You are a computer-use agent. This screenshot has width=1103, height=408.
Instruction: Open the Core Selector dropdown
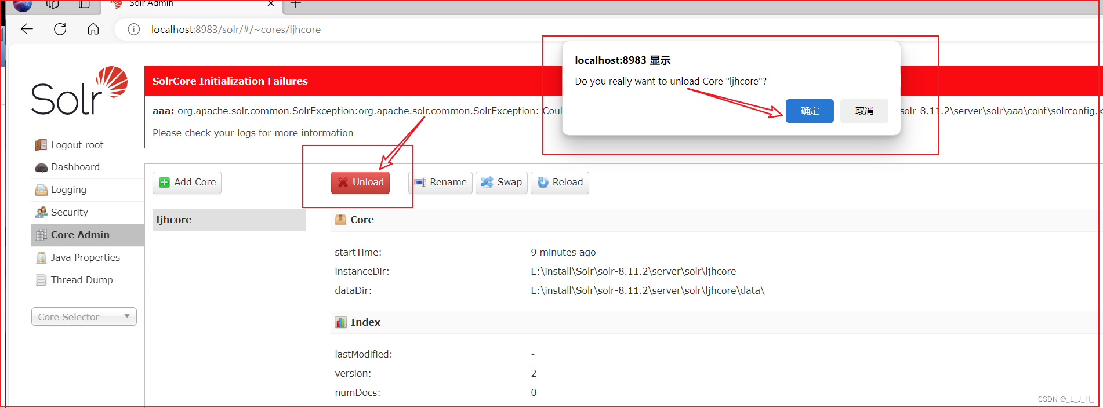(x=84, y=317)
